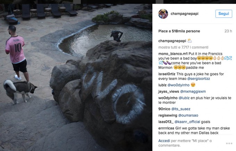Open the @oumarsao mention link
This screenshot has width=236, height=151.
pos(188,116)
